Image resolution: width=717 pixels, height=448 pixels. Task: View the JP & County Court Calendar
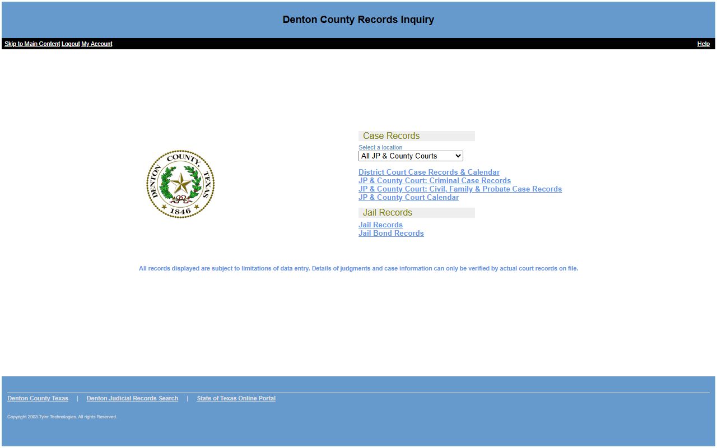click(x=408, y=198)
